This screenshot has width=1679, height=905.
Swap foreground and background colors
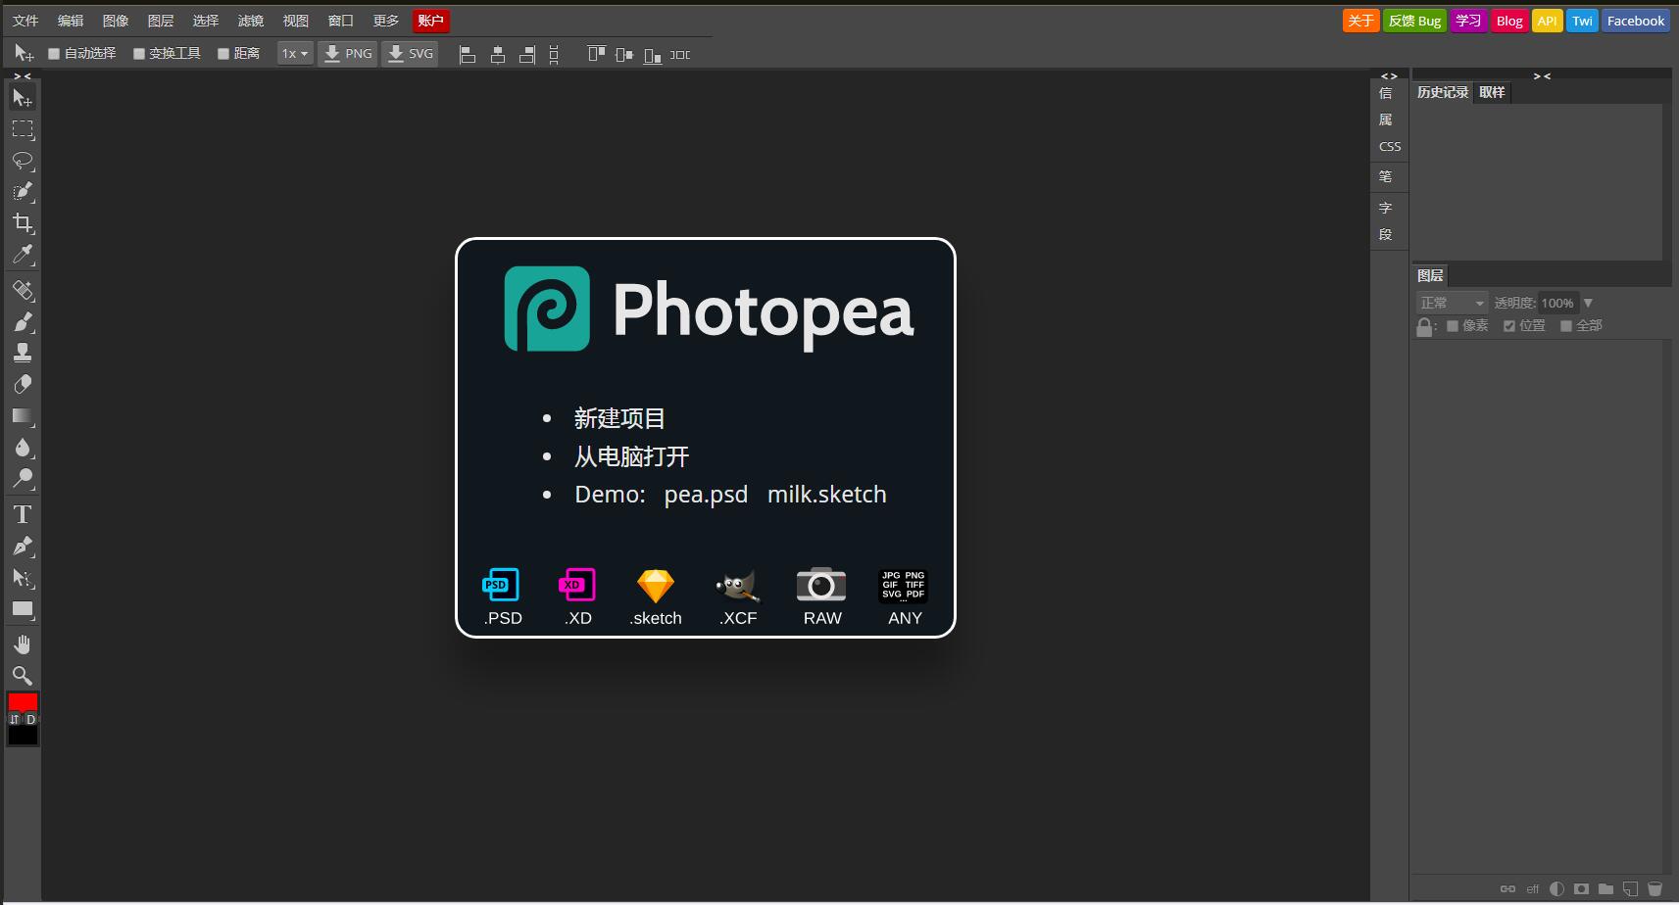click(x=15, y=719)
